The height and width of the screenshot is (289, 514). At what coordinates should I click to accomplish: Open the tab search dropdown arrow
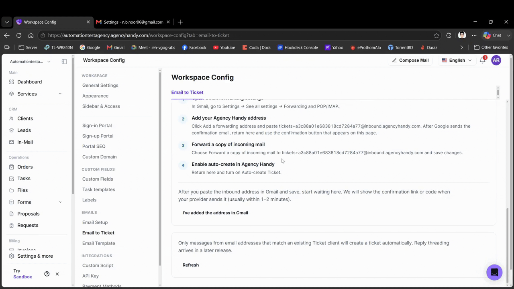[x=6, y=22]
